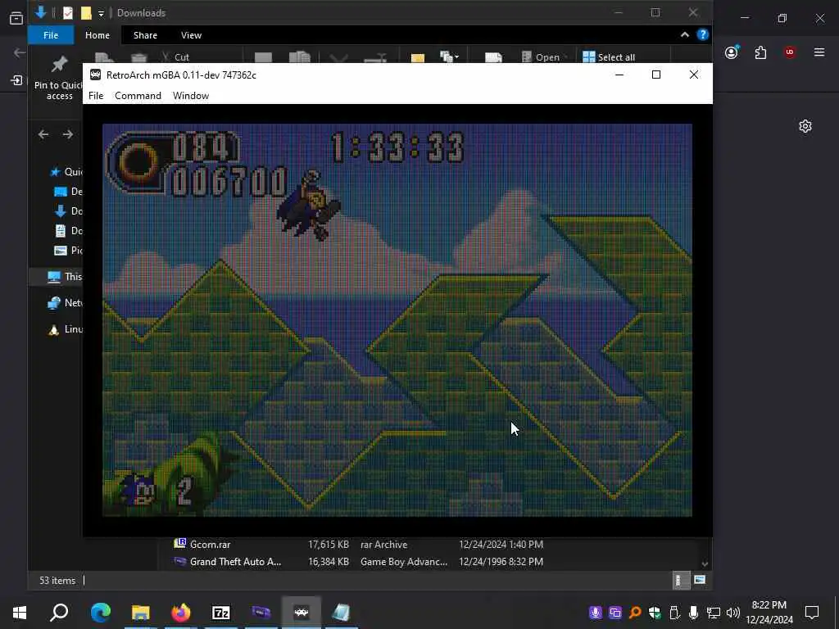The height and width of the screenshot is (629, 839).
Task: Switch to the View ribbon tab in Explorer
Action: [191, 35]
